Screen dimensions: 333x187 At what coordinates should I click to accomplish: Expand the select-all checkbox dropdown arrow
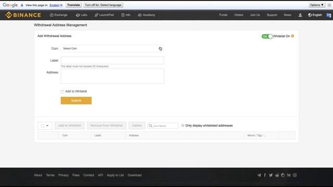47,126
